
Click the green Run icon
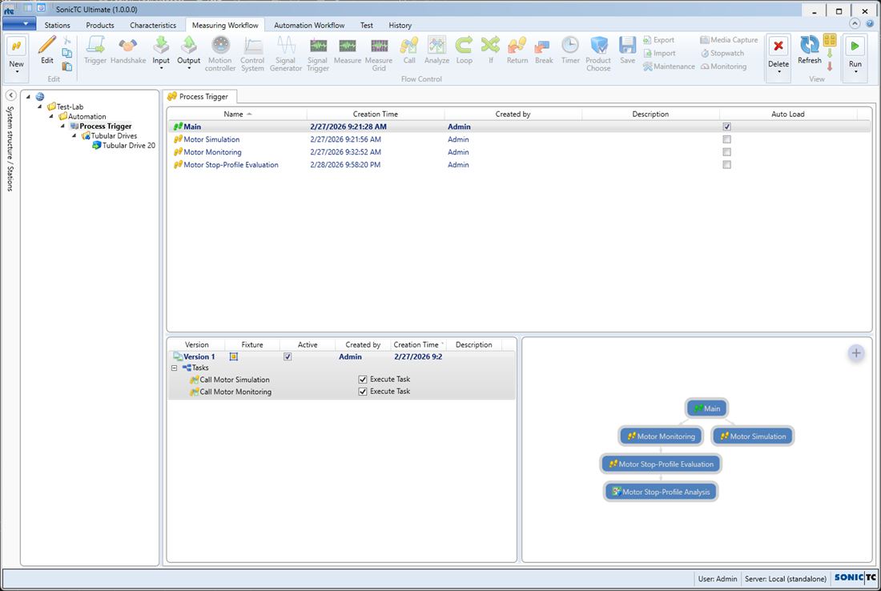855,46
